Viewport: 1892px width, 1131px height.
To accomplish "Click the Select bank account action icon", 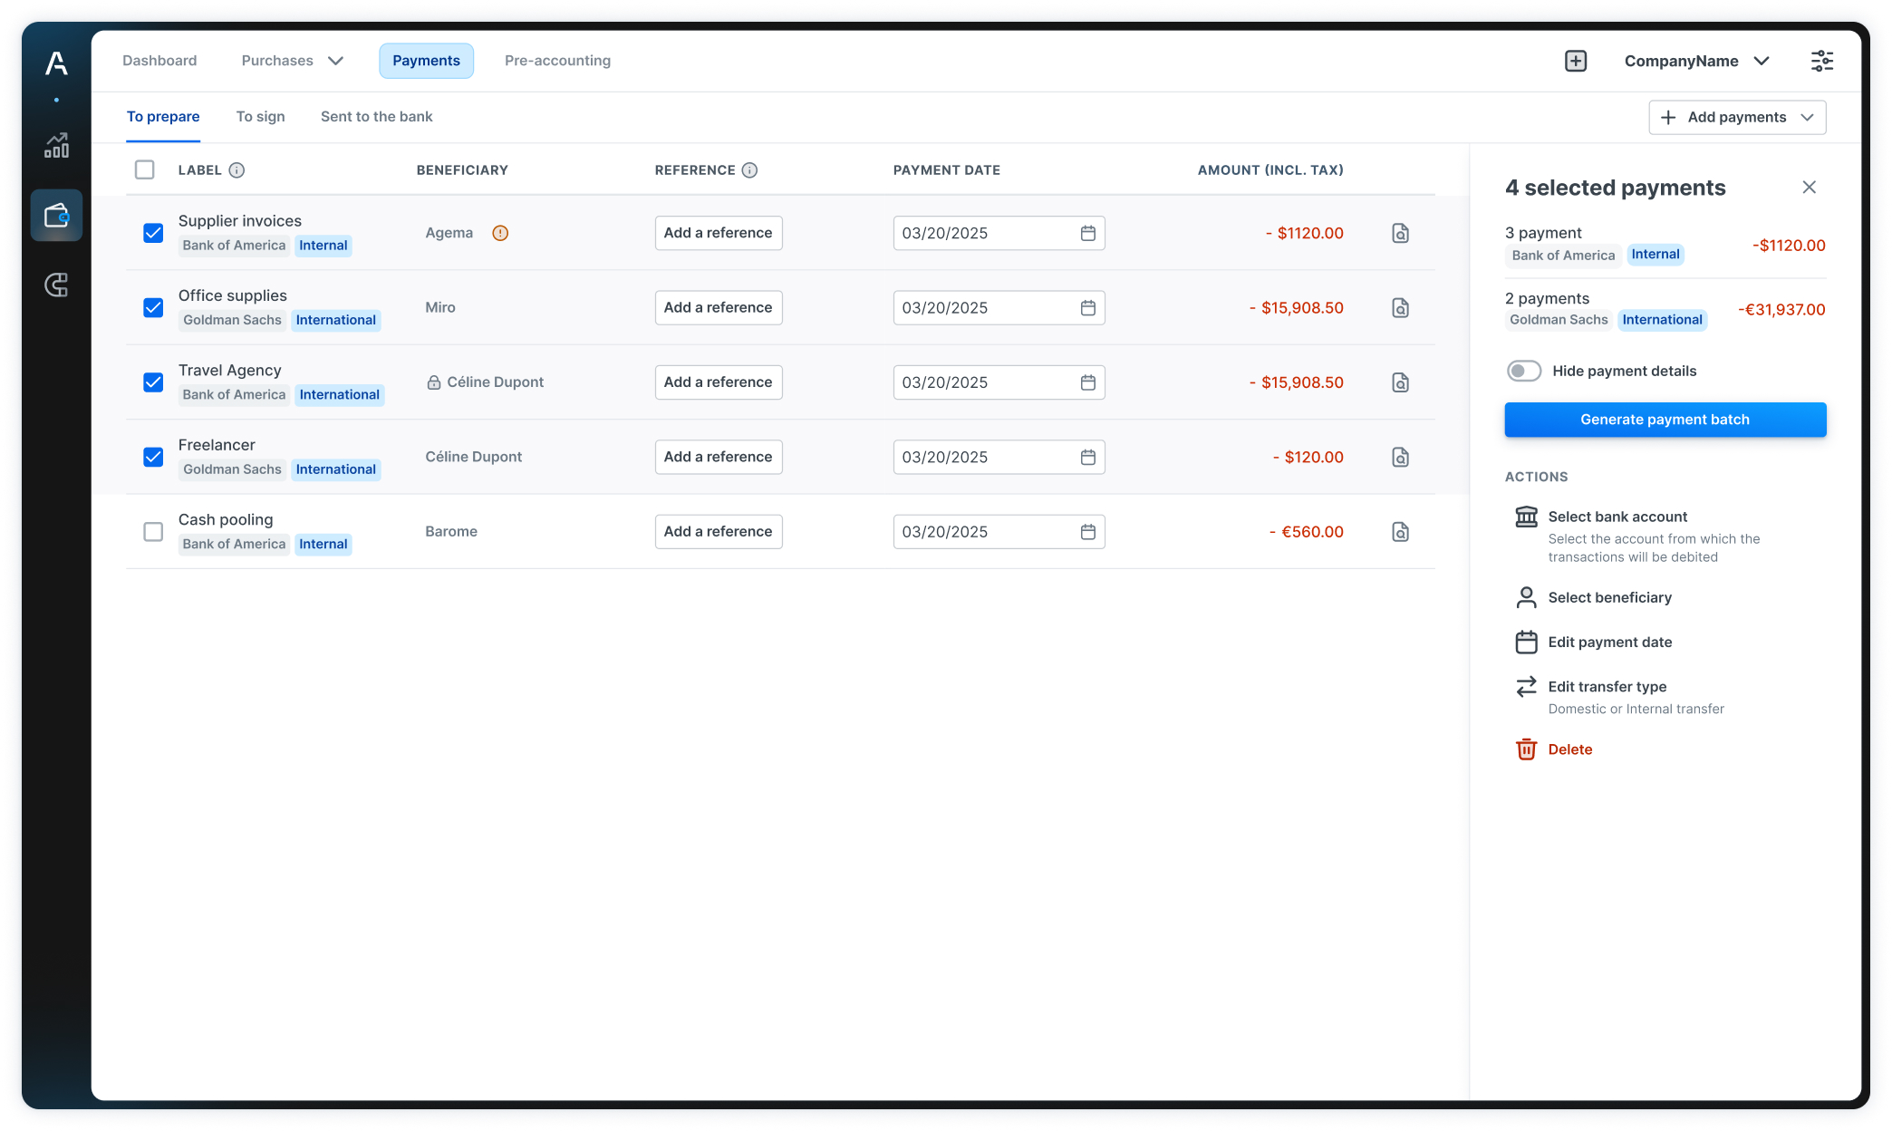I will pyautogui.click(x=1526, y=517).
